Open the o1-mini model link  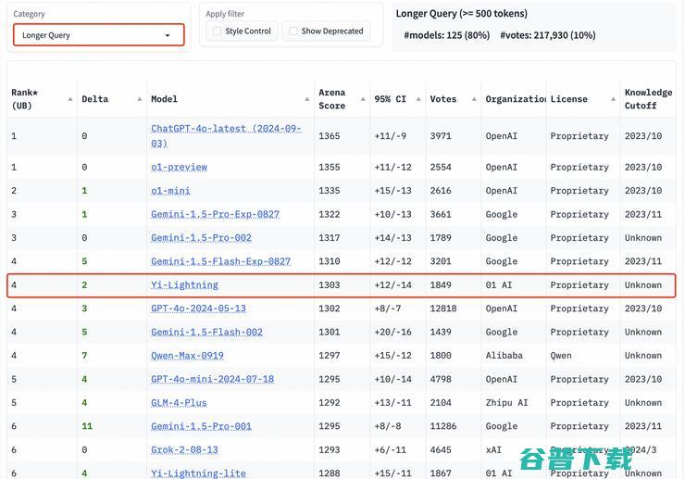point(170,191)
